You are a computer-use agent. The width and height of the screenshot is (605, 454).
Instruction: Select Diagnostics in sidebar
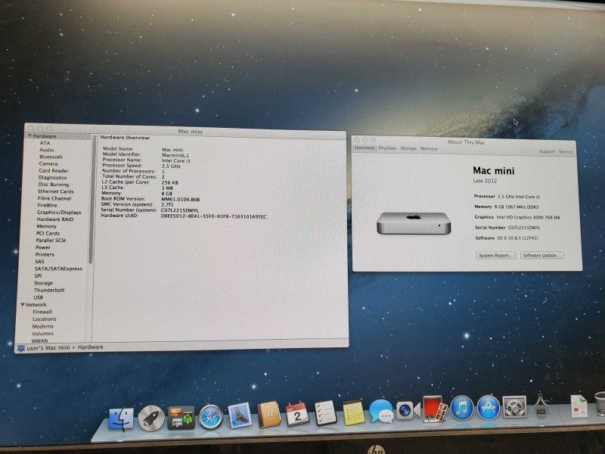click(x=52, y=178)
